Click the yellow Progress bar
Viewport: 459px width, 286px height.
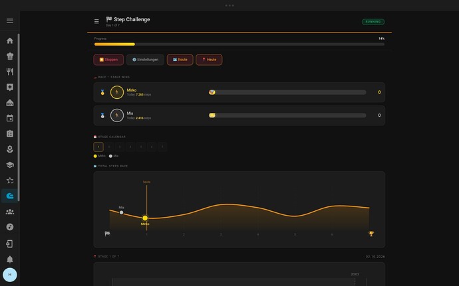tap(114, 44)
